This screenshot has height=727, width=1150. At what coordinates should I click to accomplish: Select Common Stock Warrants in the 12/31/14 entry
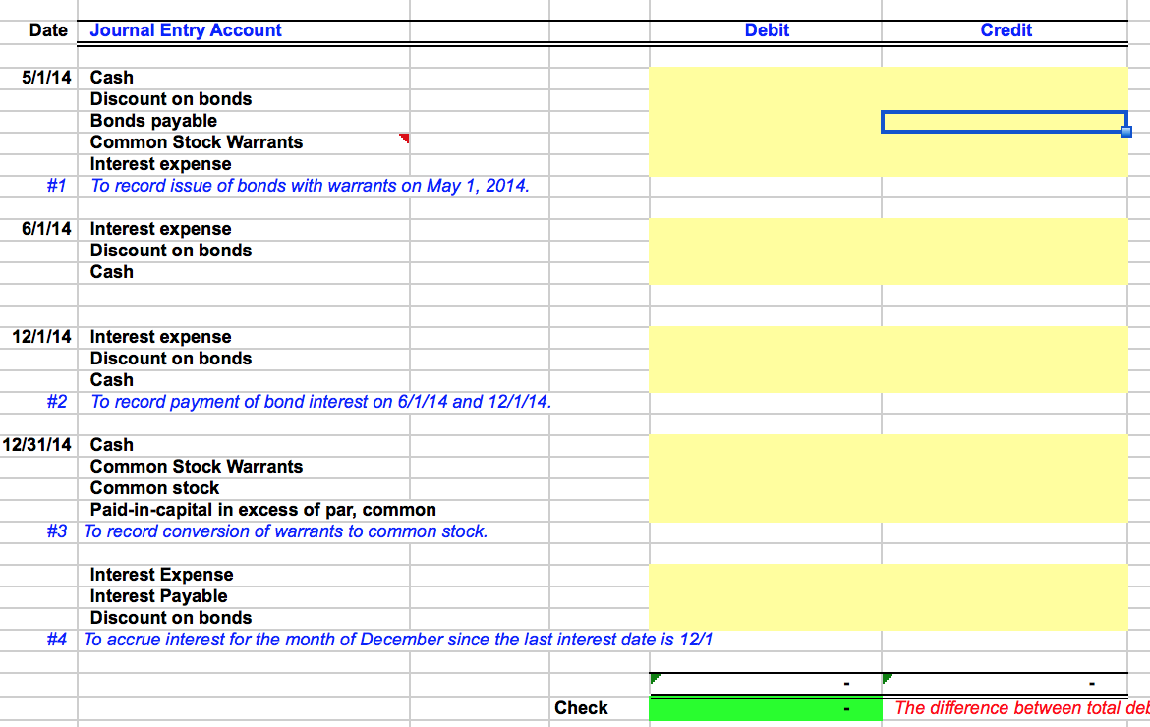point(197,467)
